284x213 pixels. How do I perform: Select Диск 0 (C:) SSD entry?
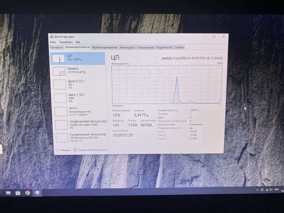pos(79,84)
